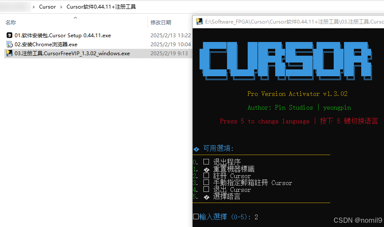Image resolution: width=384 pixels, height=227 pixels.
Task: Click the Author: Pin Studios | yeongpin line
Action: pos(299,108)
